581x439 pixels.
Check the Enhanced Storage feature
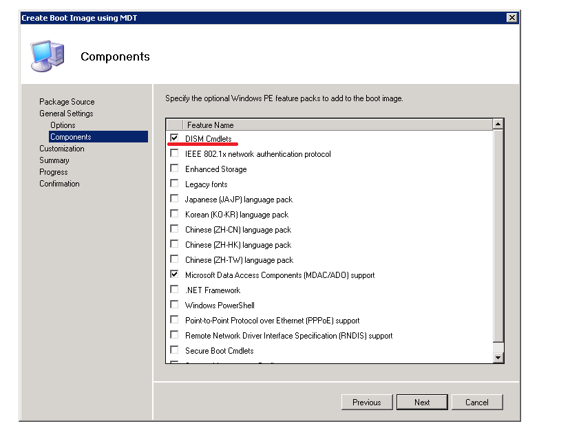174,169
